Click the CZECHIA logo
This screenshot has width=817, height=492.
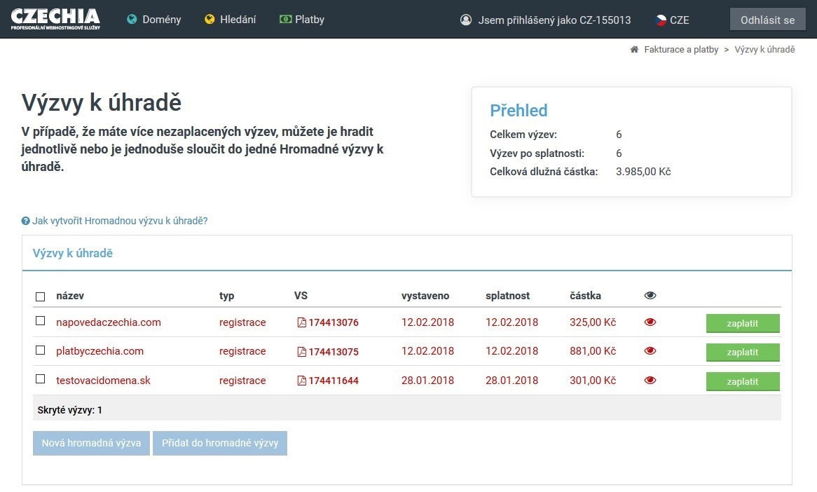(55, 19)
